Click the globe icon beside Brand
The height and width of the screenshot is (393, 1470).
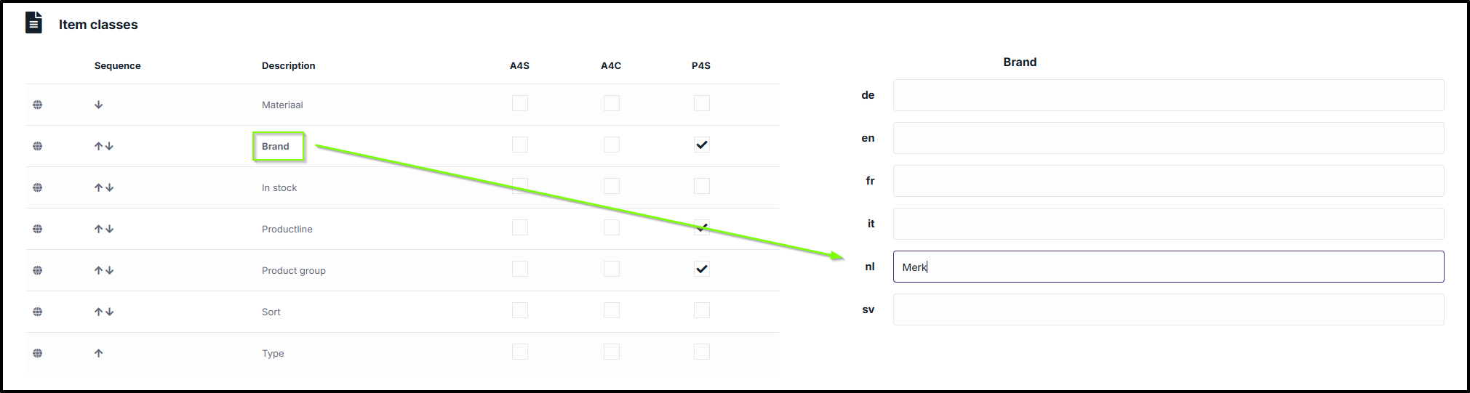click(x=37, y=146)
